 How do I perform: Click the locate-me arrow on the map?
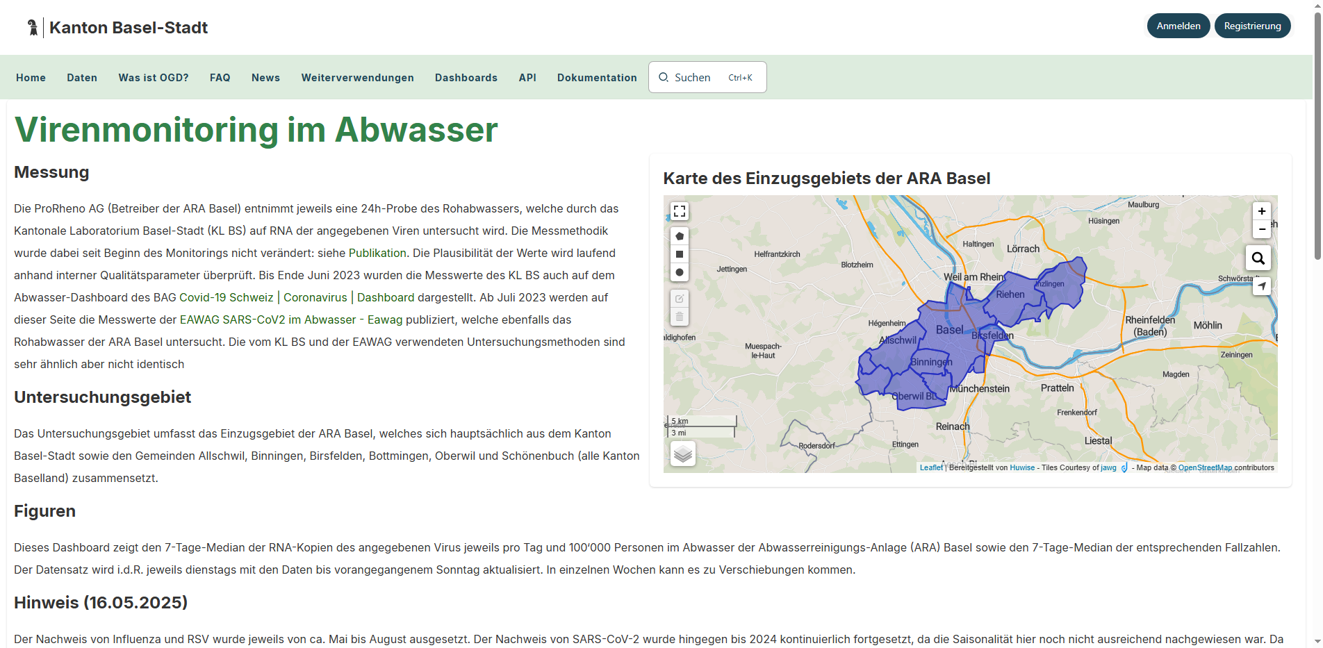1262,285
